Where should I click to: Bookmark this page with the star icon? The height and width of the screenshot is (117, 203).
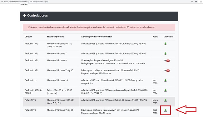pyautogui.click(x=196, y=2)
